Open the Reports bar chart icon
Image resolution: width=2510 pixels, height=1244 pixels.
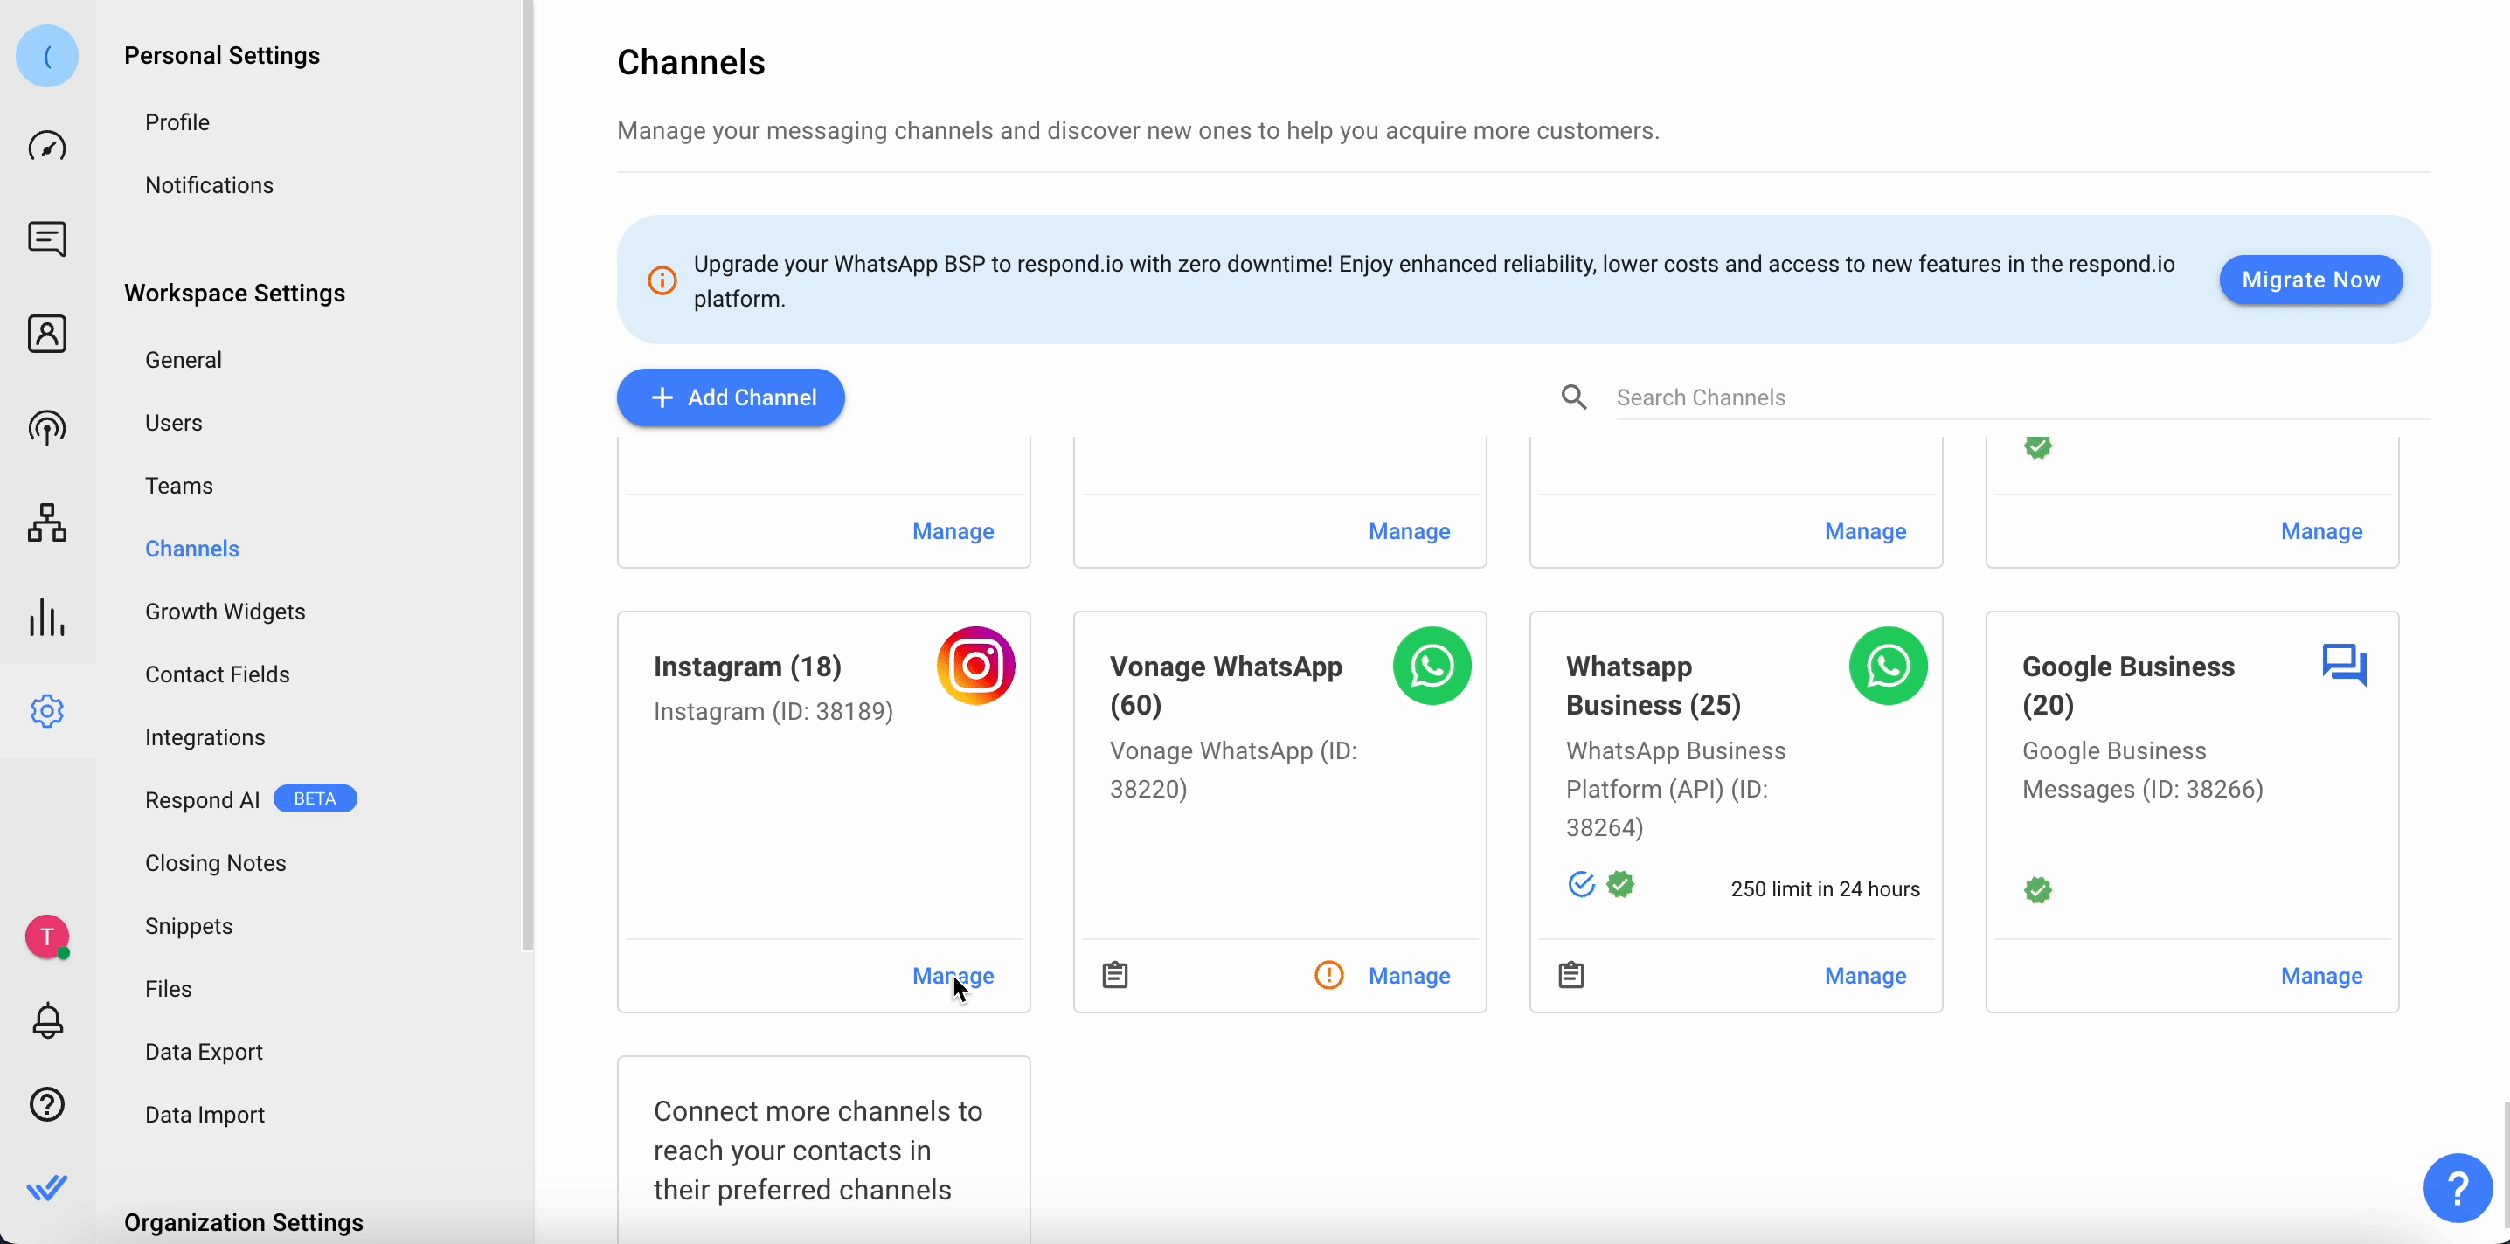pyautogui.click(x=47, y=617)
